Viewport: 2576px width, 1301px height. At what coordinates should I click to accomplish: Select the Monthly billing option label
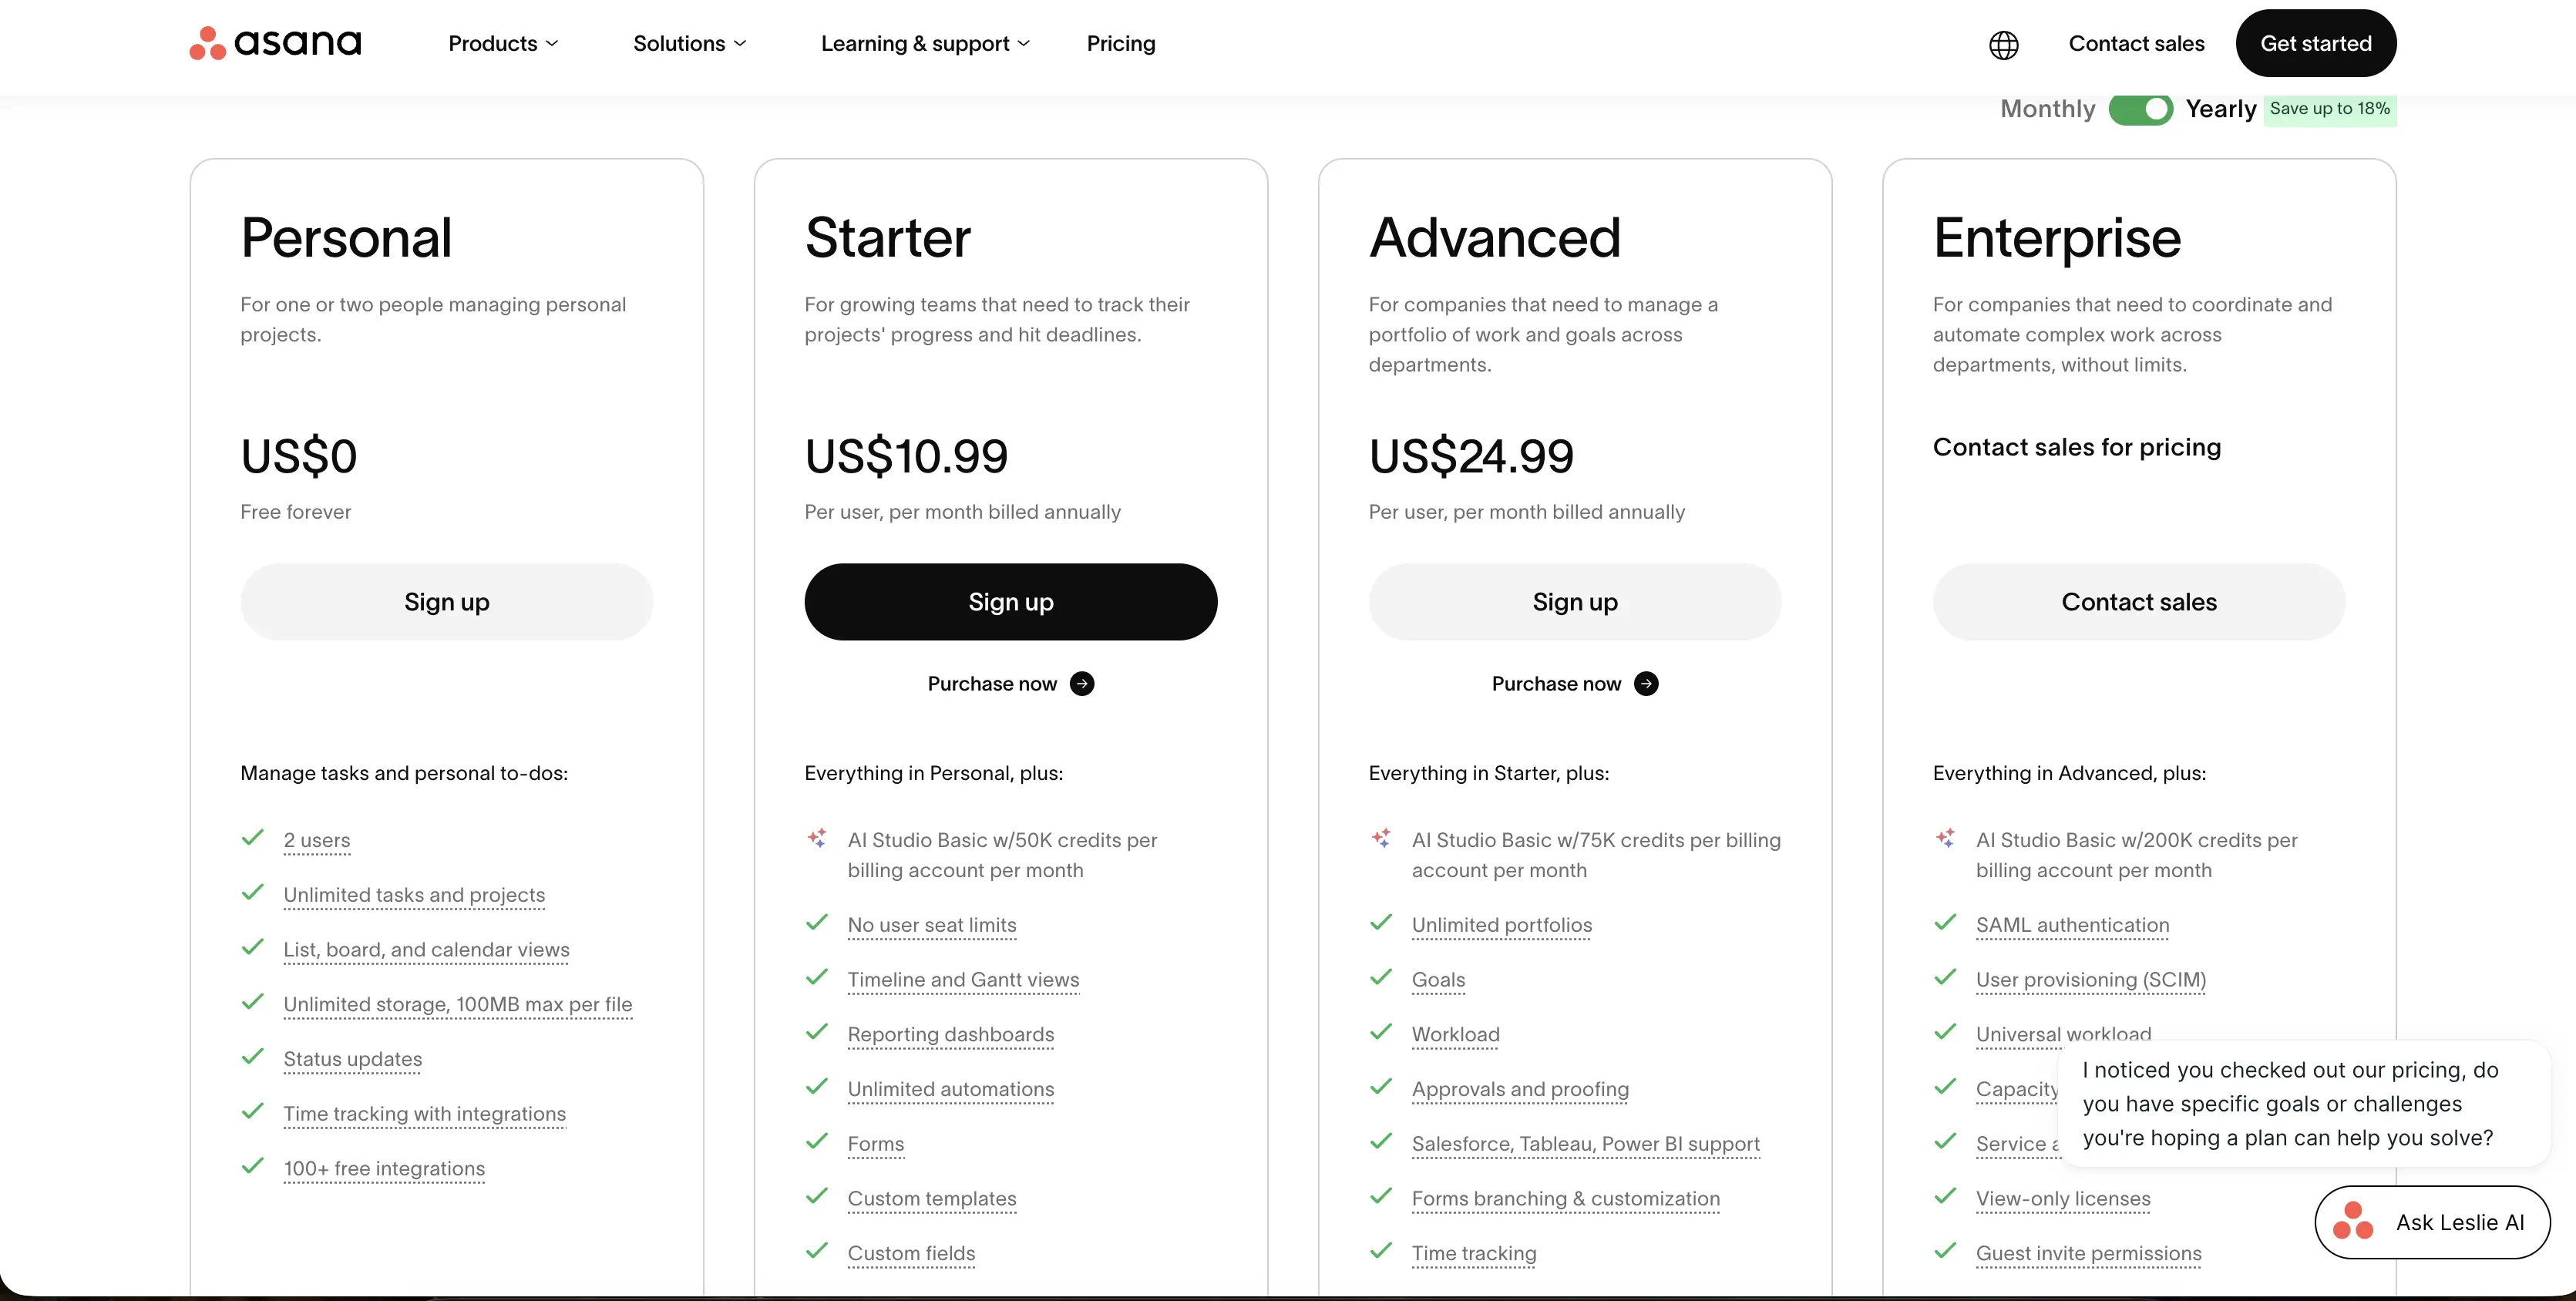[2047, 109]
